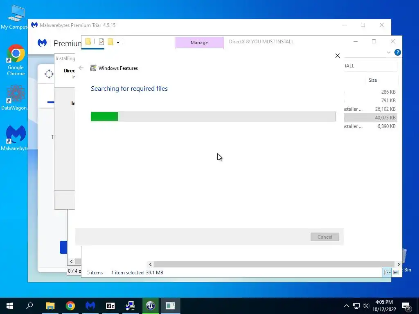This screenshot has height=314, width=419.
Task: Minimize the Malwarebytes Premium Trial window
Action: pyautogui.click(x=345, y=25)
